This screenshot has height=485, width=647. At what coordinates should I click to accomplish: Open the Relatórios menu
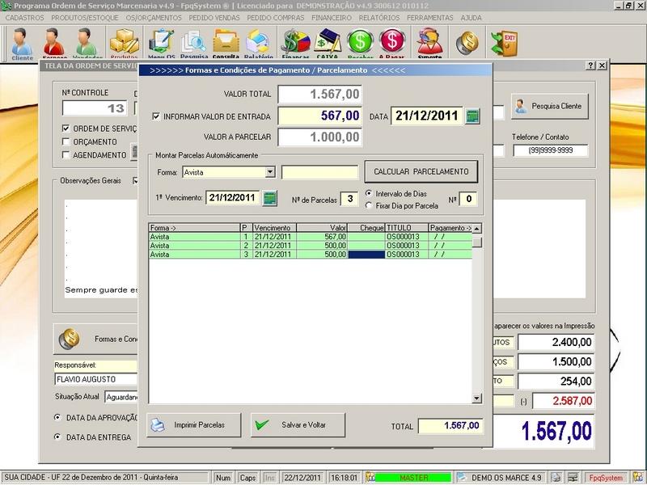378,17
